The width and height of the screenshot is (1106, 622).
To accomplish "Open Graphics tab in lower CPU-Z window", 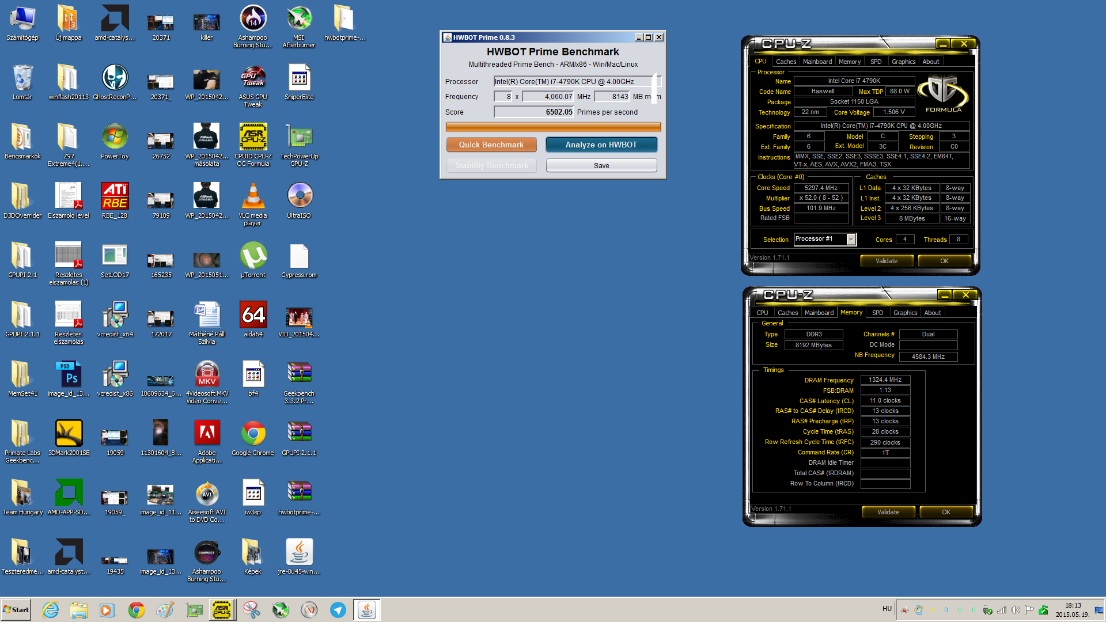I will (x=905, y=313).
